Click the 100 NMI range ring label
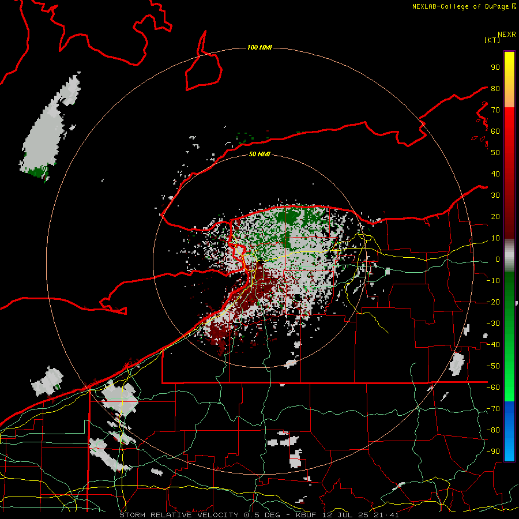Viewport: 519px width, 519px height. (259, 48)
